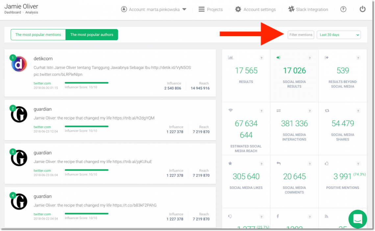Select The most popular authors tab
The width and height of the screenshot is (375, 231).
point(92,35)
